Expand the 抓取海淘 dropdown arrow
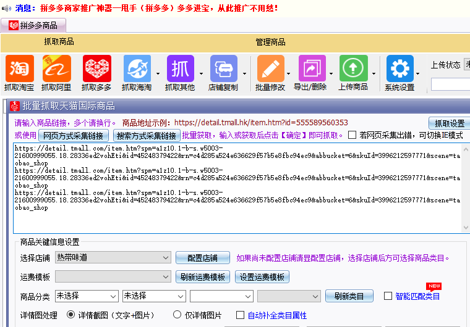The width and height of the screenshot is (470, 327). tap(158, 73)
